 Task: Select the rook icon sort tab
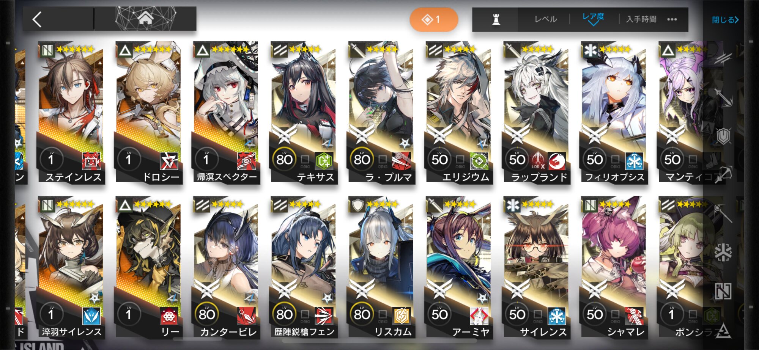496,19
